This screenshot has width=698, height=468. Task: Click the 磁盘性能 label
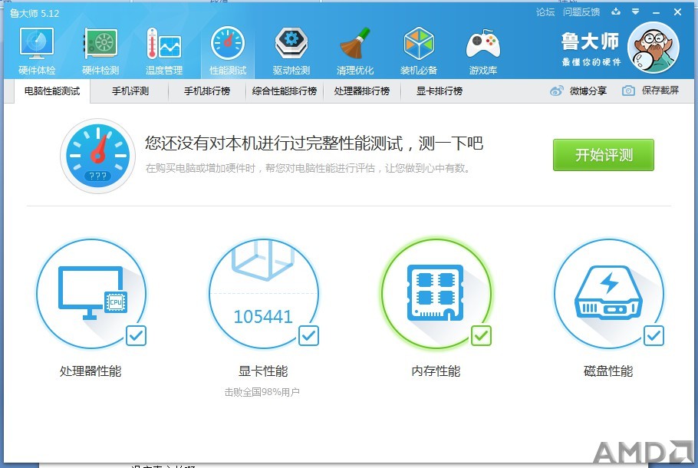(x=608, y=371)
